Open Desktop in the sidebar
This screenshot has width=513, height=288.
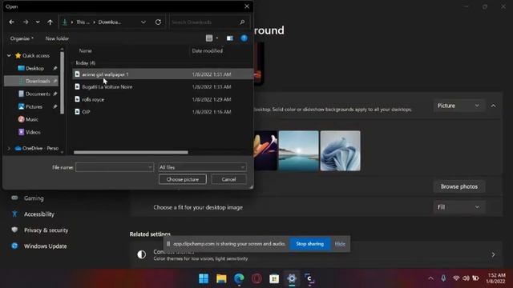tap(34, 68)
